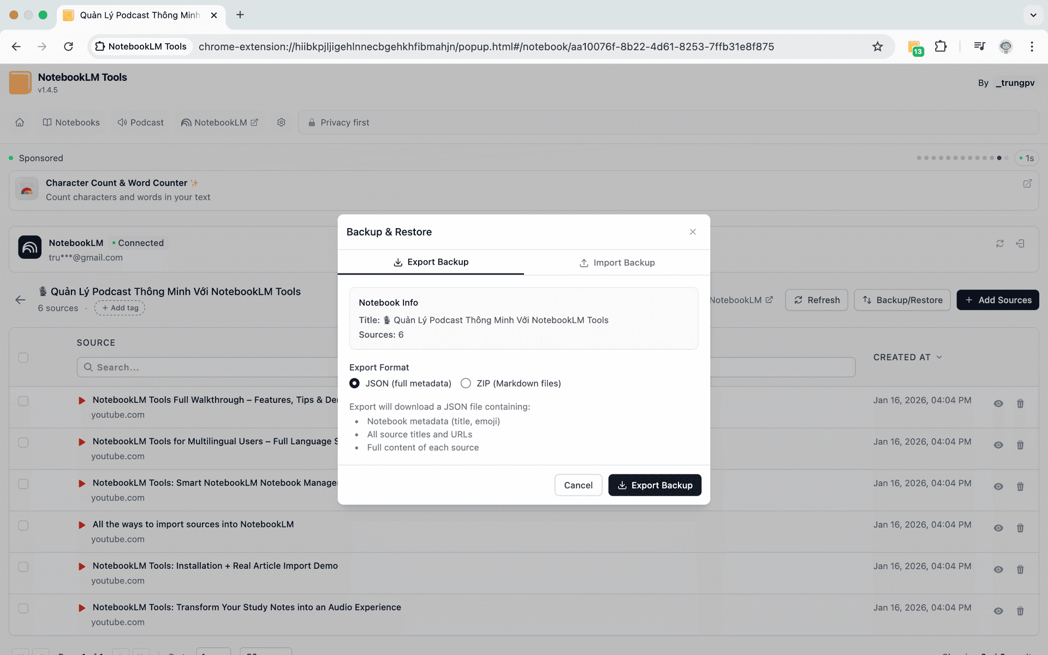The height and width of the screenshot is (655, 1048).
Task: Open the Podcast section
Action: (x=140, y=122)
